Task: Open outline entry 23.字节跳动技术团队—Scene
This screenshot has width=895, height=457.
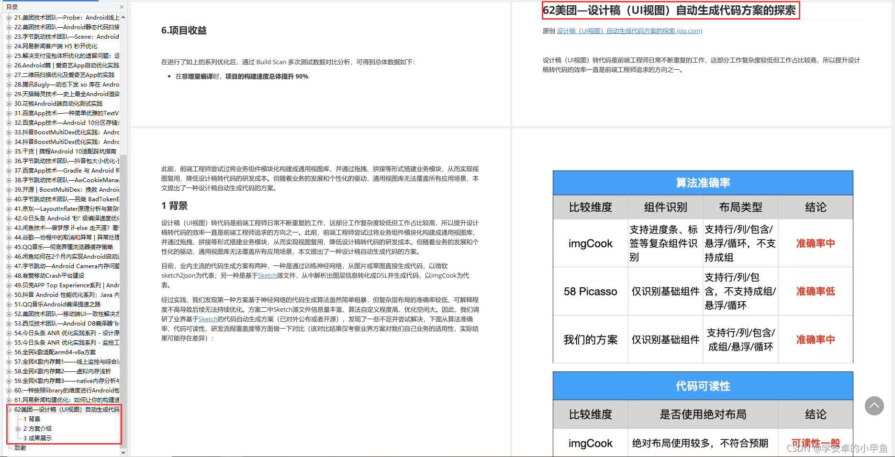Action: tap(67, 37)
